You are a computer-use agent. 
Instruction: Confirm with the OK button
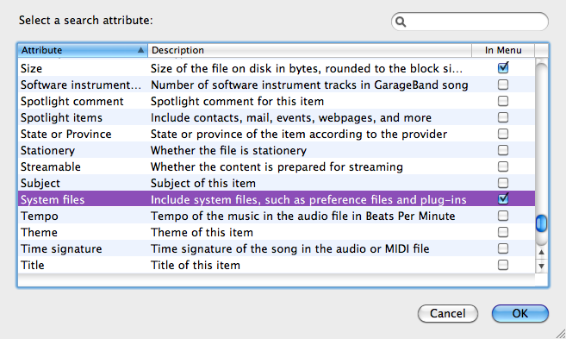(x=519, y=313)
